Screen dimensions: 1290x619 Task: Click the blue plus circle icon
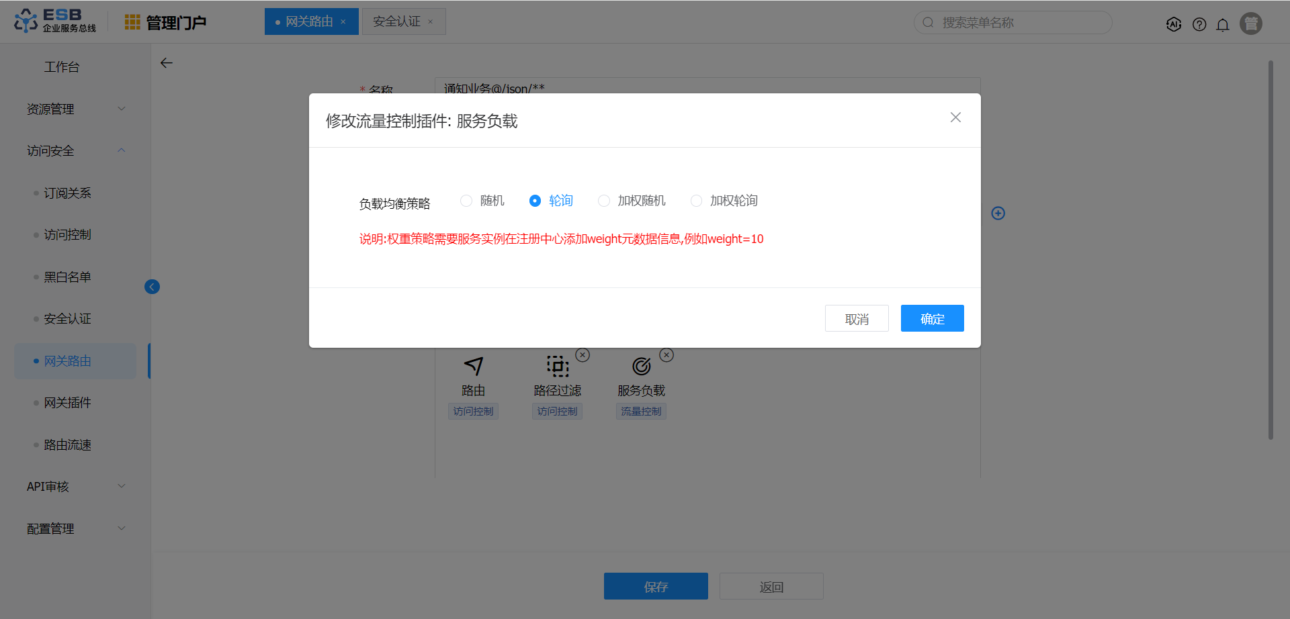pyautogui.click(x=998, y=213)
